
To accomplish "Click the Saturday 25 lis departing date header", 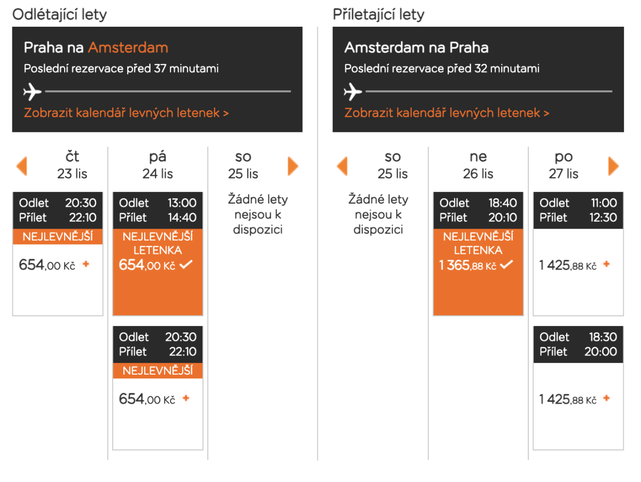I will (243, 165).
